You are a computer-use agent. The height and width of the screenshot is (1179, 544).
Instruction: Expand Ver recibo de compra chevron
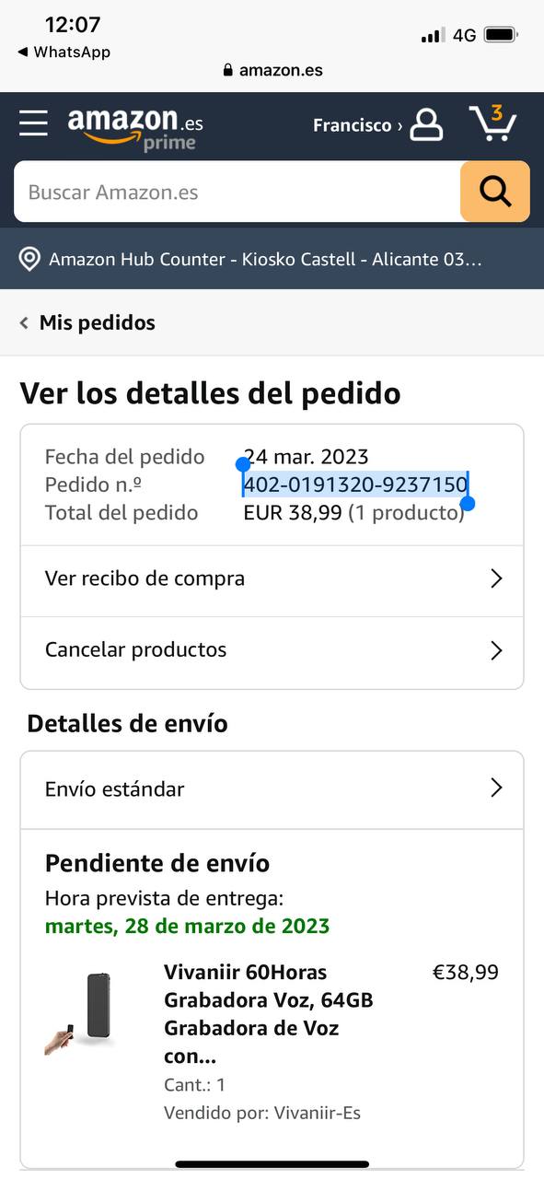coord(496,578)
